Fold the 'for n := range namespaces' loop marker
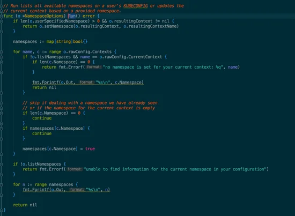The width and height of the screenshot is (295, 216). [1, 184]
